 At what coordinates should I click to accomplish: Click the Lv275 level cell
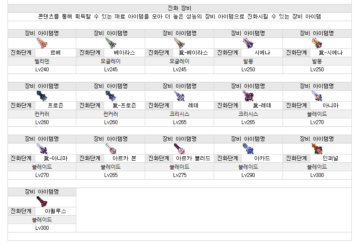[179, 175]
